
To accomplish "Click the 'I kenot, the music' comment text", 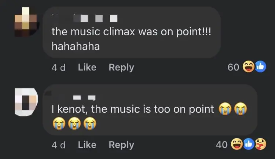I will click(133, 109).
